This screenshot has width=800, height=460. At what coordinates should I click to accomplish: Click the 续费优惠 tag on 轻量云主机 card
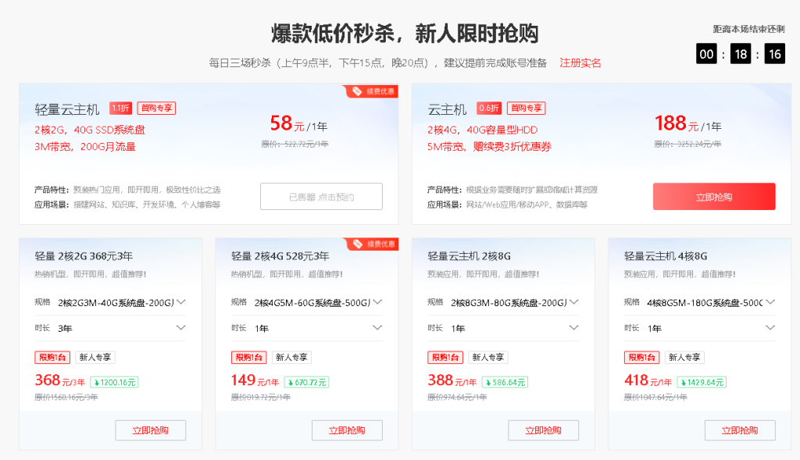coord(372,91)
